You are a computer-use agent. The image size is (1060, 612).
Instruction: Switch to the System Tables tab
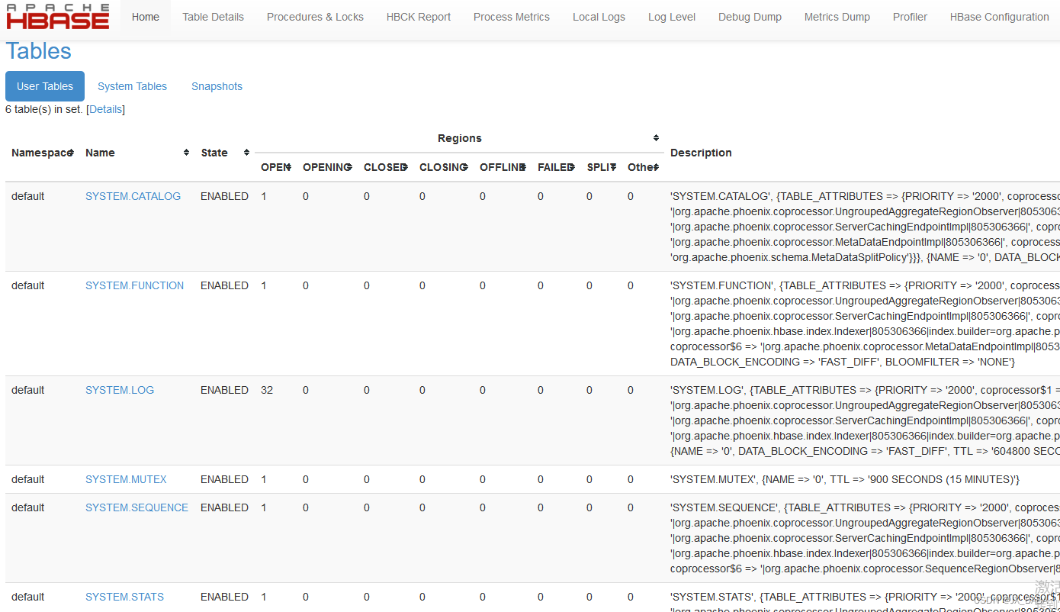(132, 85)
